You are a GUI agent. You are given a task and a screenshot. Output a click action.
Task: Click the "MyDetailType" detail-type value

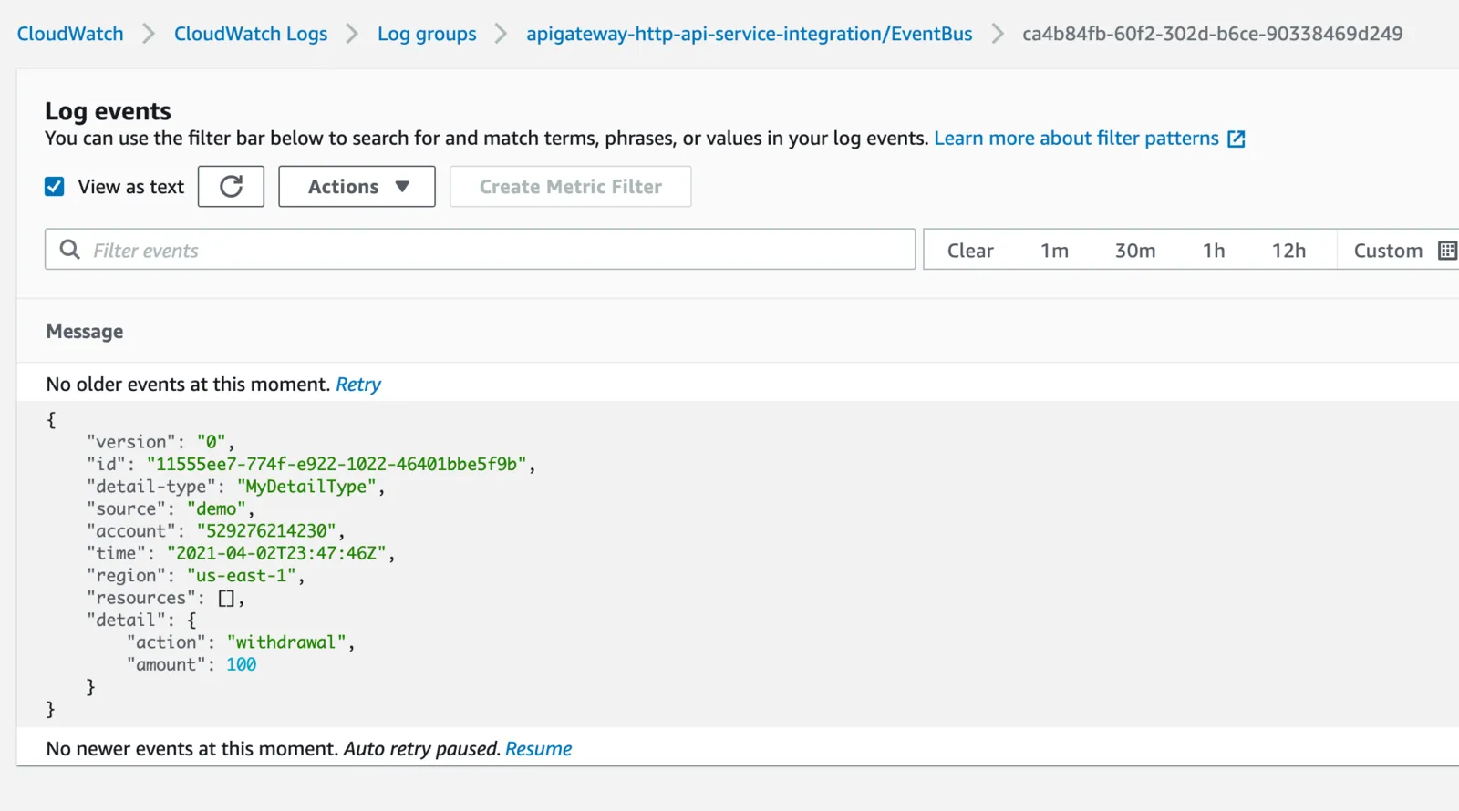306,487
